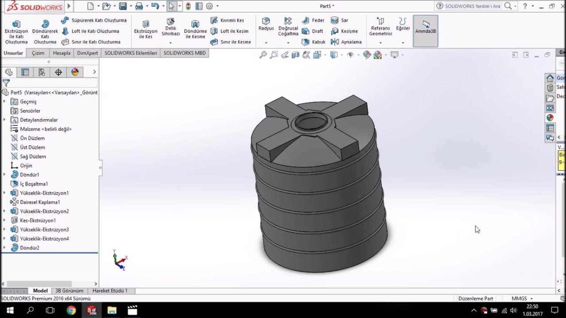Click the Kabuk shell tool
This screenshot has height=318, width=566.
pos(314,42)
